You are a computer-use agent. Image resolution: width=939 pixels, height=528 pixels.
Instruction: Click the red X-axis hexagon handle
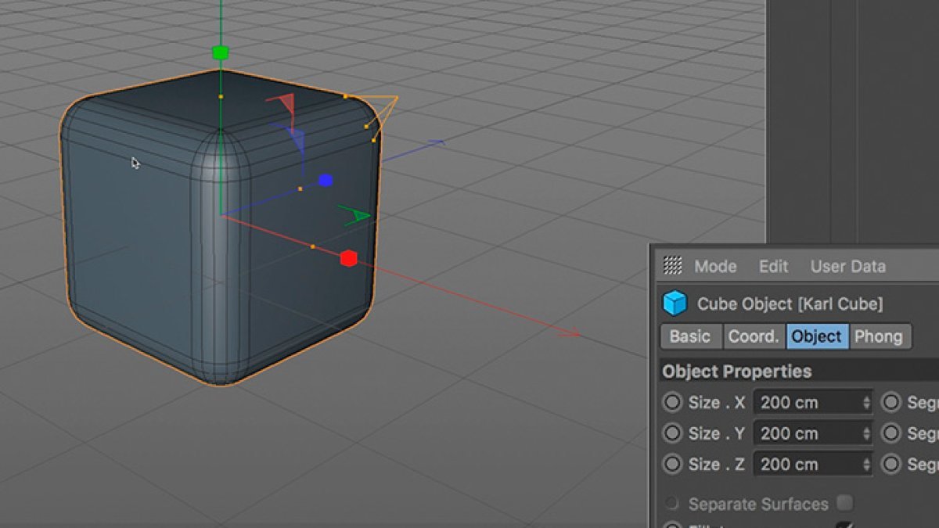pyautogui.click(x=349, y=258)
